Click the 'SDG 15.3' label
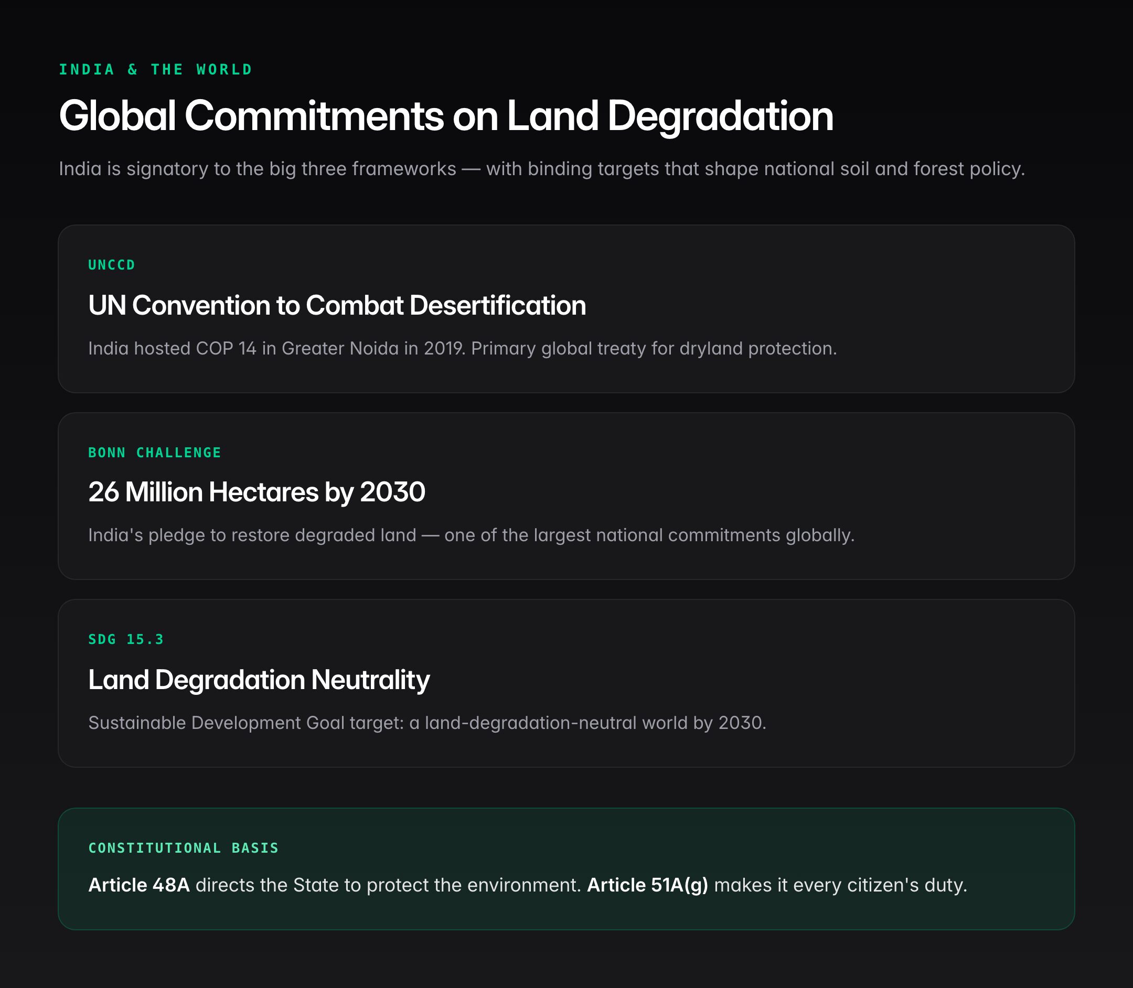Screen dimensions: 1133x988 coord(126,640)
